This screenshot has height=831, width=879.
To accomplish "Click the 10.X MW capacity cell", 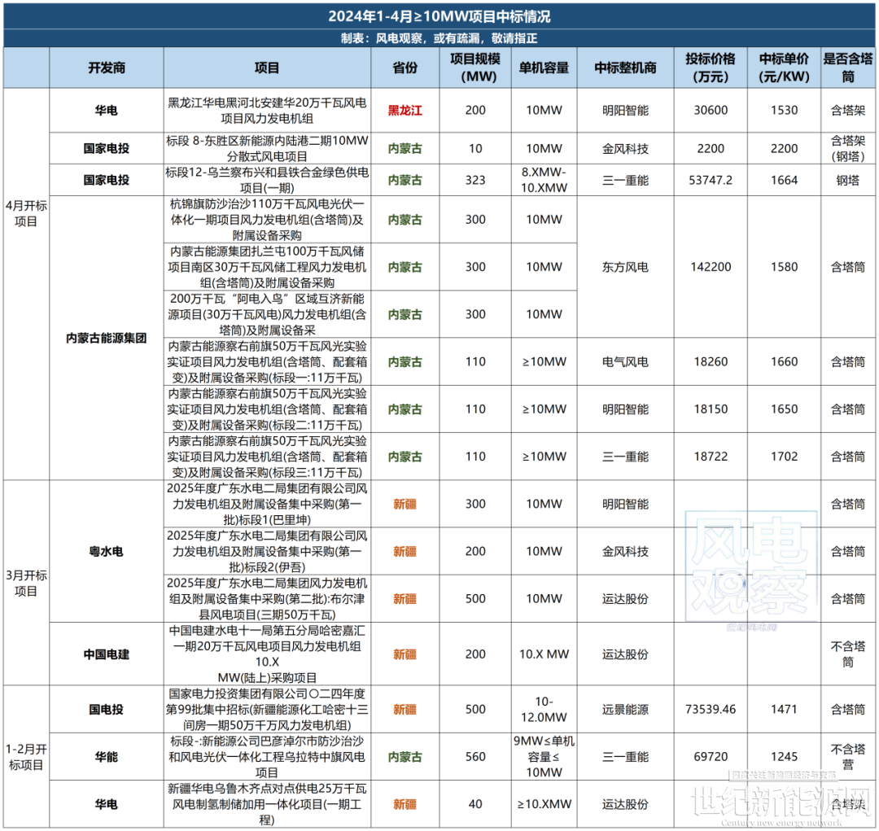I will click(544, 654).
